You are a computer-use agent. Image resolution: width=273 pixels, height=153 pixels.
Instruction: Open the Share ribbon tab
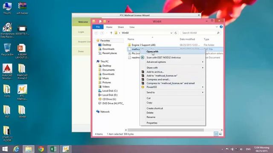121,27
